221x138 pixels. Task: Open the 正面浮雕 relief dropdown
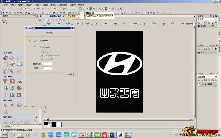pos(207,77)
